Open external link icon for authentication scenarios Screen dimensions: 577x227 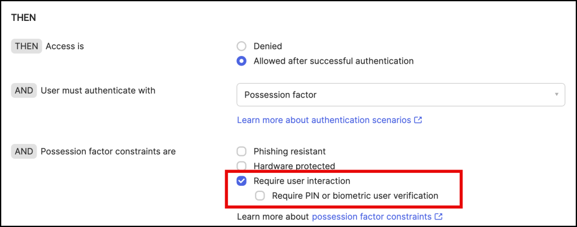(x=418, y=120)
